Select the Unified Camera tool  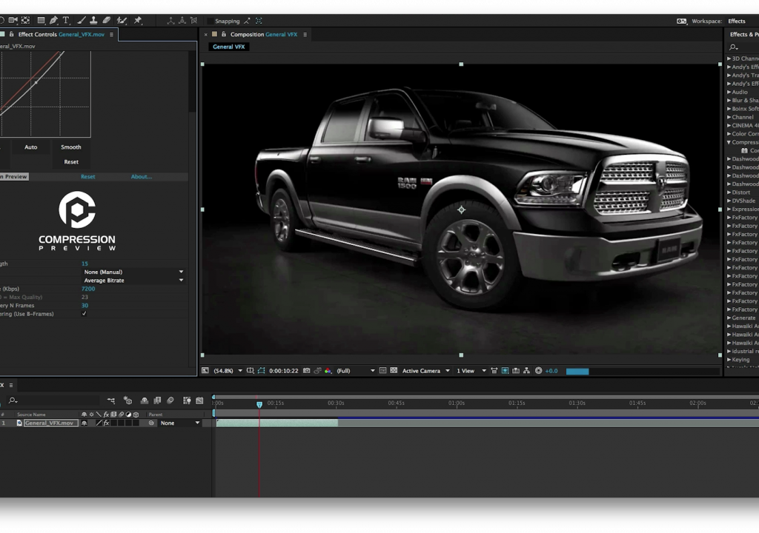coord(13,20)
